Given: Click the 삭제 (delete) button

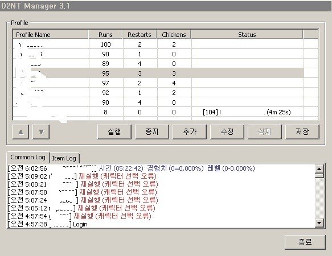Looking at the screenshot, I should [265, 132].
